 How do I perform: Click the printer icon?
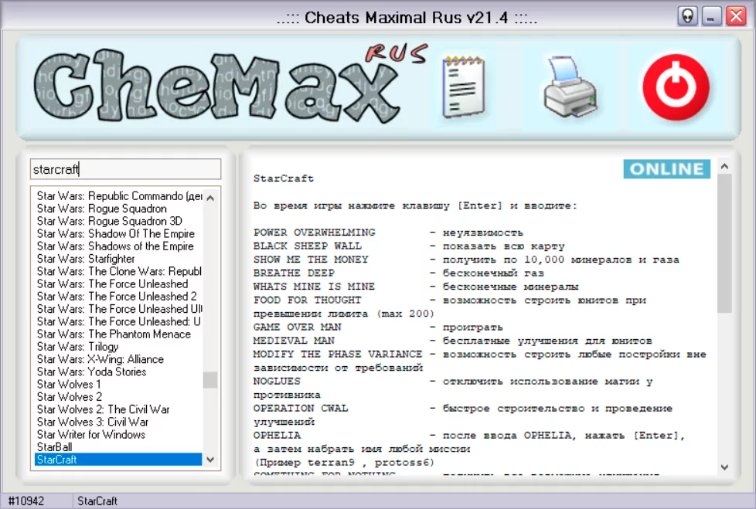[x=570, y=87]
